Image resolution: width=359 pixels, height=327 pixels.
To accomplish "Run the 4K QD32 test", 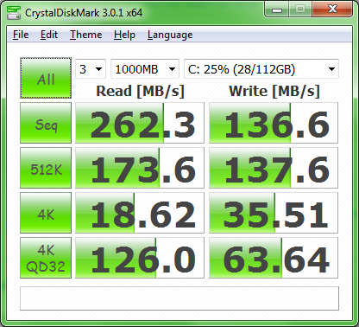I will tap(46, 258).
